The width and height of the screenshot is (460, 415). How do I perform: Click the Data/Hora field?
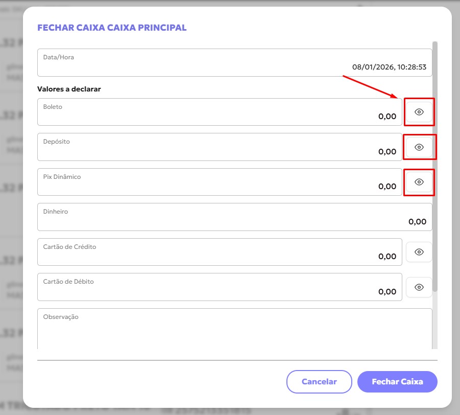[234, 63]
